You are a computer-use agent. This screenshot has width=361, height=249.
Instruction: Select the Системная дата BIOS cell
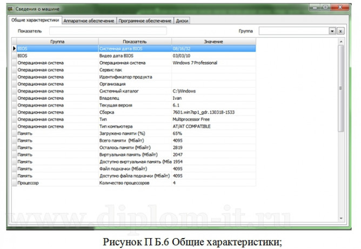click(x=135, y=49)
